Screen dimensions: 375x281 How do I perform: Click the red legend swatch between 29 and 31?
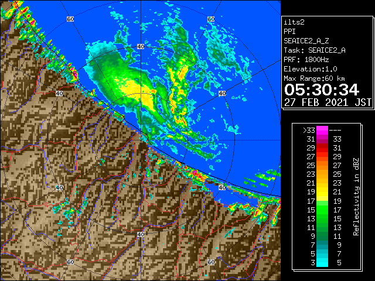(x=322, y=148)
